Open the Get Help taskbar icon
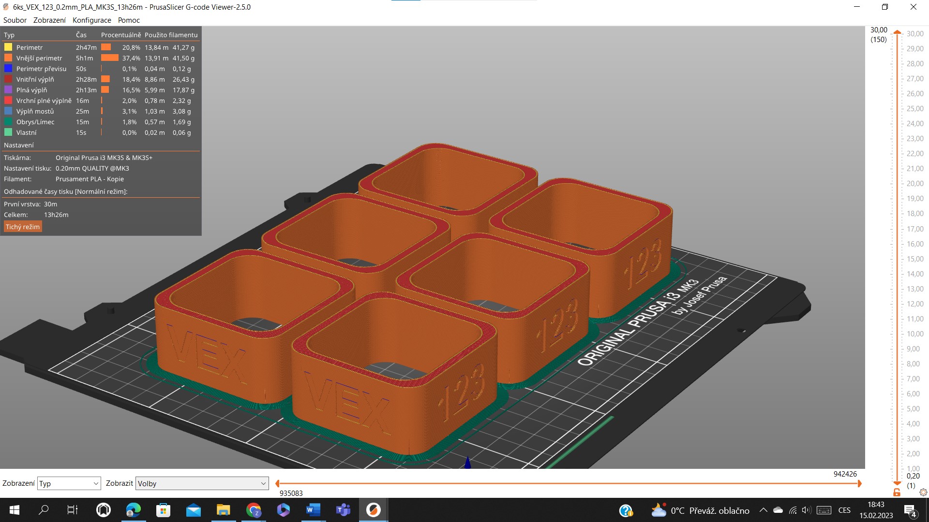This screenshot has height=522, width=929. [626, 510]
